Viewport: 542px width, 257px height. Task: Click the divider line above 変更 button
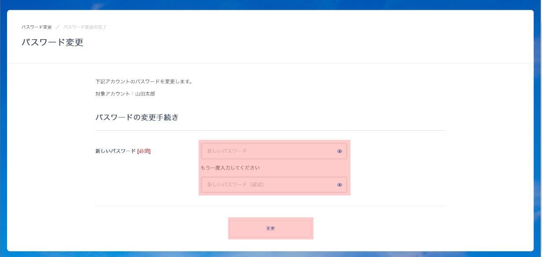(270, 206)
